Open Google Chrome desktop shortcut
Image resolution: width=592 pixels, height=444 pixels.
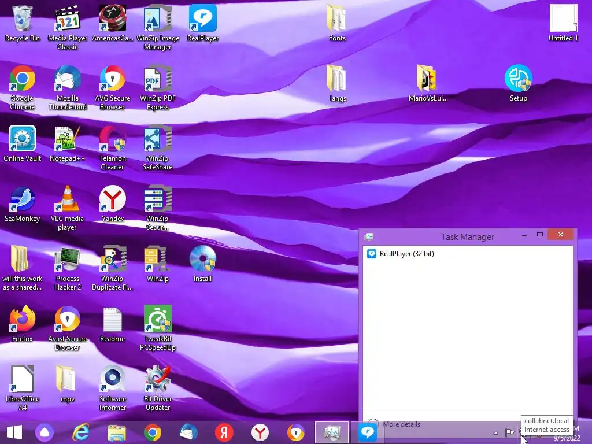23,88
